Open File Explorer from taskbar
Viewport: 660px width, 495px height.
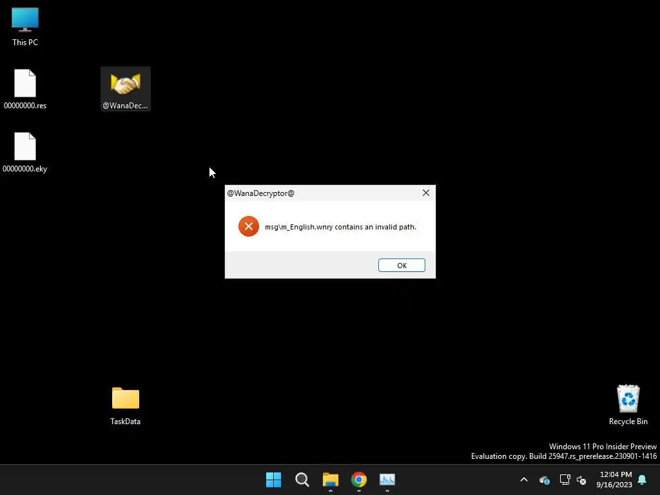coord(331,480)
